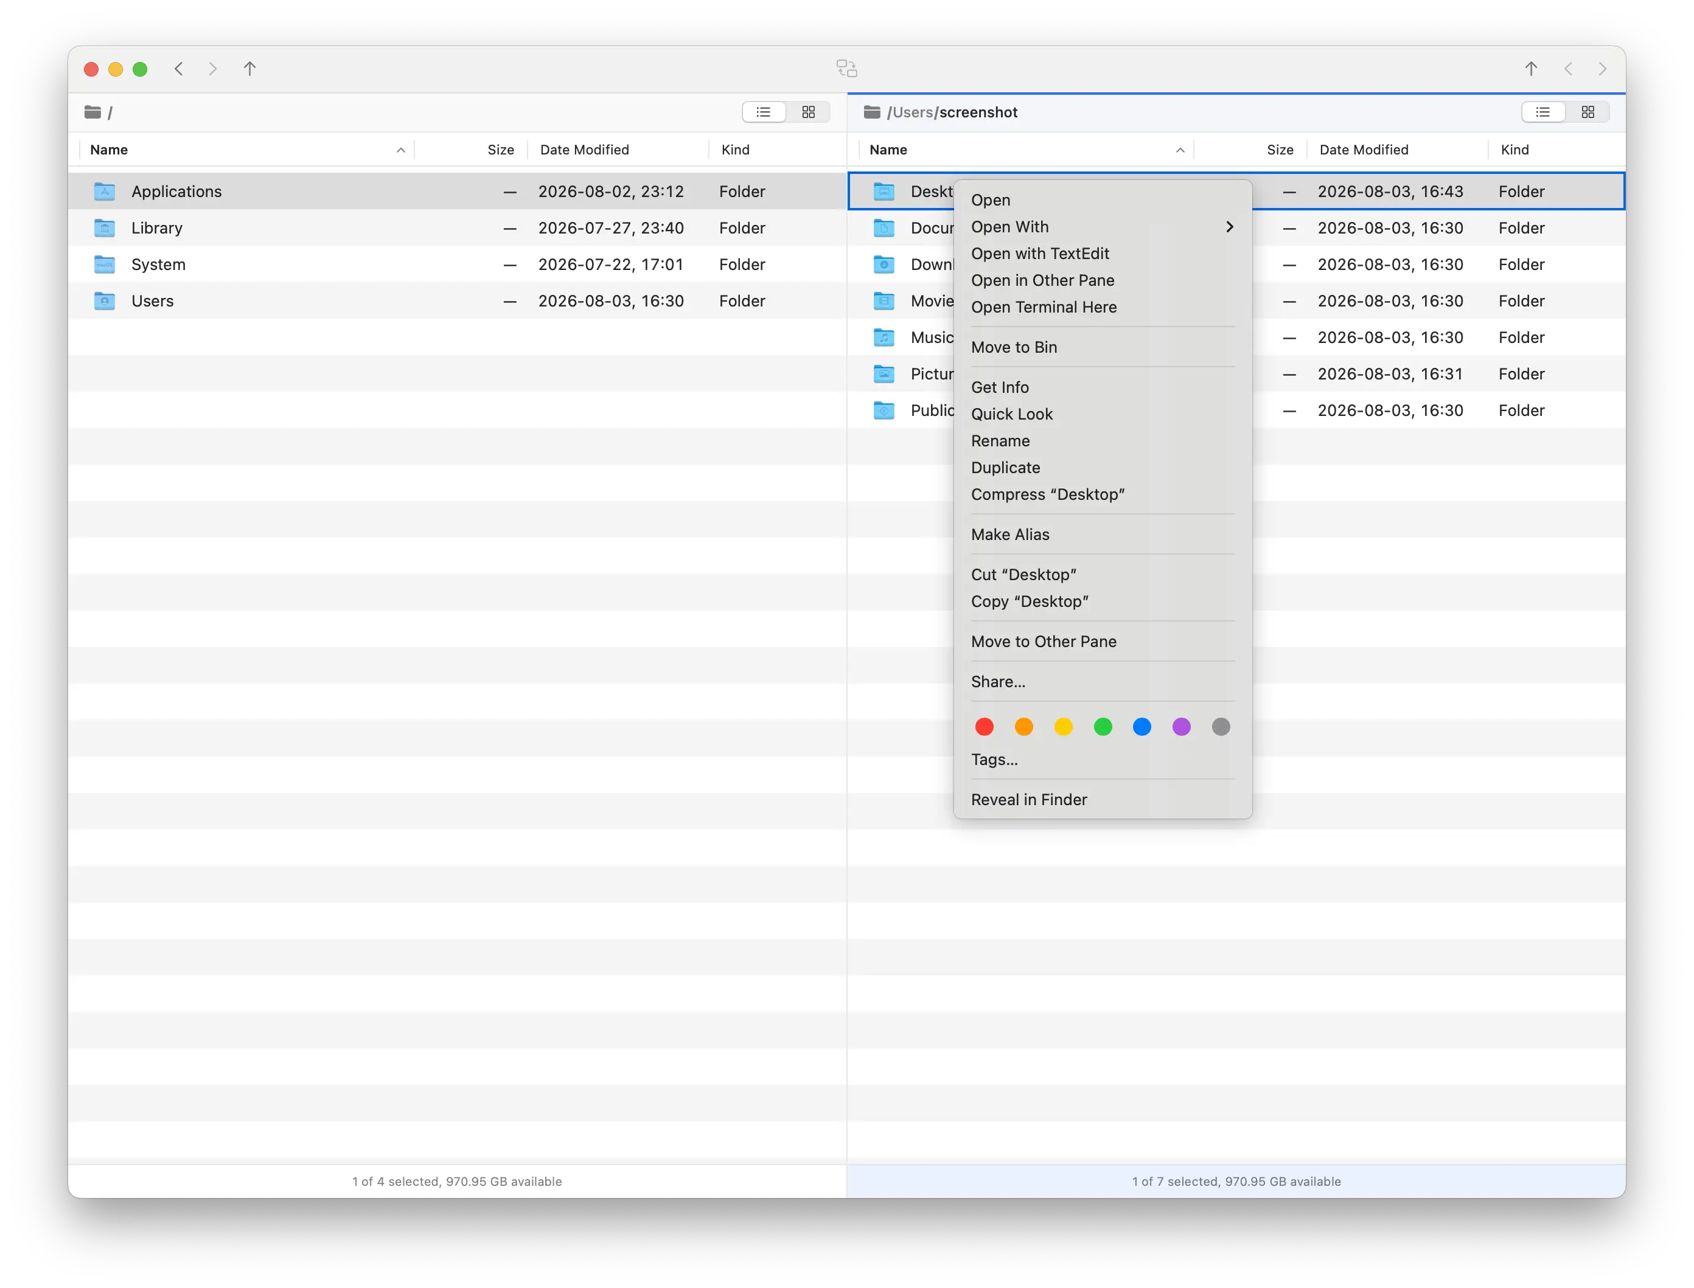Screen dimensions: 1694x1288
Task: Select Get Info in context menu
Action: 1103,387
